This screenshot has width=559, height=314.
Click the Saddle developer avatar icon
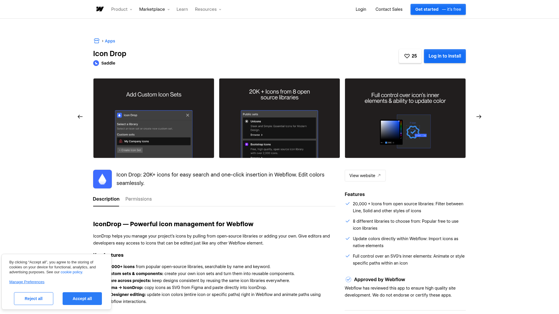pyautogui.click(x=96, y=63)
